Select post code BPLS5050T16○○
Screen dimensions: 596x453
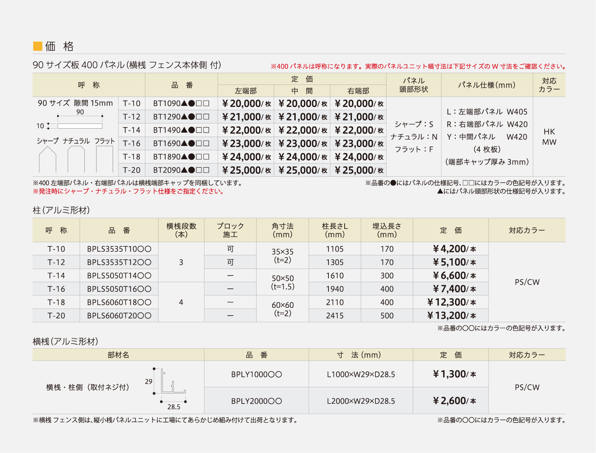(x=119, y=289)
